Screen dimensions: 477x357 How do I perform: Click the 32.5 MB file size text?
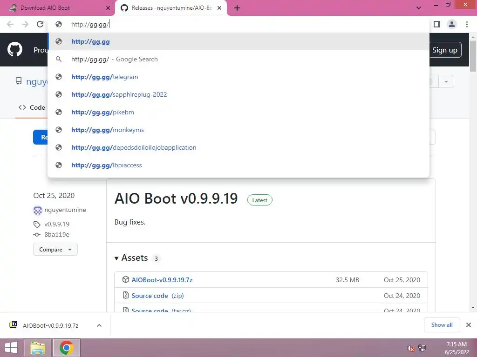tap(348, 280)
